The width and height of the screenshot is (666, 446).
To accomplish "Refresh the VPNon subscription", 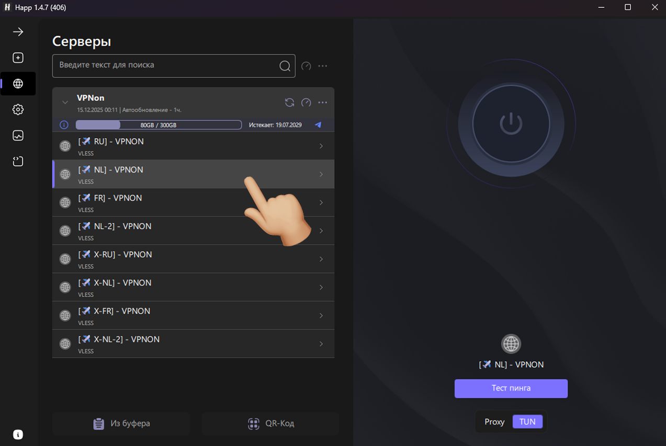I will [x=289, y=102].
